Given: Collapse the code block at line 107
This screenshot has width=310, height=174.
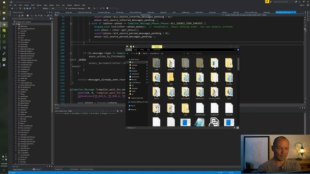Looking at the screenshot, I should 71,53.
